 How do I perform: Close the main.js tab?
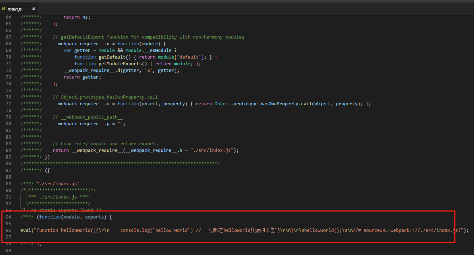point(33,9)
